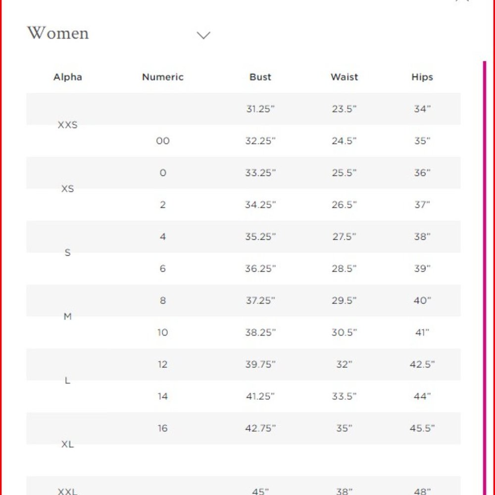Click the Numeric column header
Viewport: 495px width, 495px height.
[162, 77]
